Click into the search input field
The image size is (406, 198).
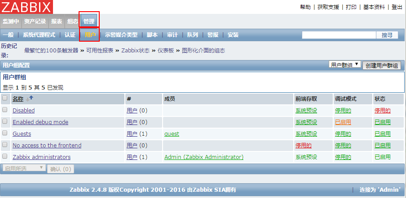pos(339,35)
